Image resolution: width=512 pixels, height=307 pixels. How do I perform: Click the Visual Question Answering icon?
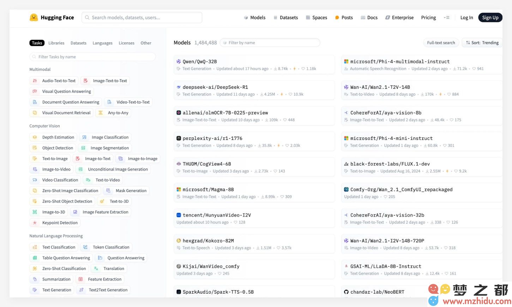tap(35, 91)
